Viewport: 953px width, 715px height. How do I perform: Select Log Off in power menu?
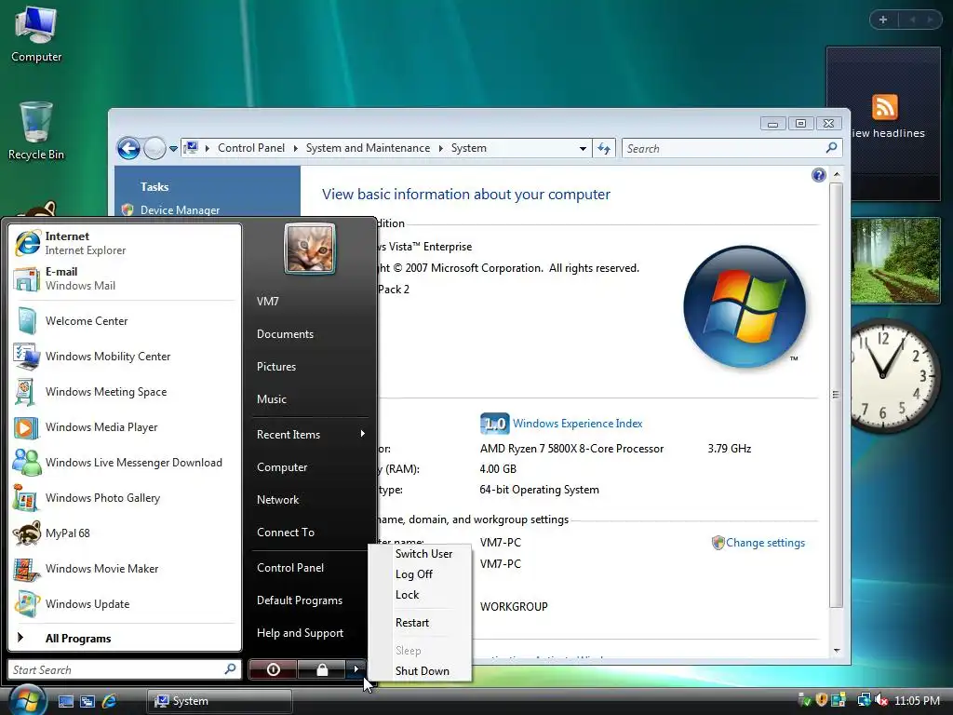414,573
